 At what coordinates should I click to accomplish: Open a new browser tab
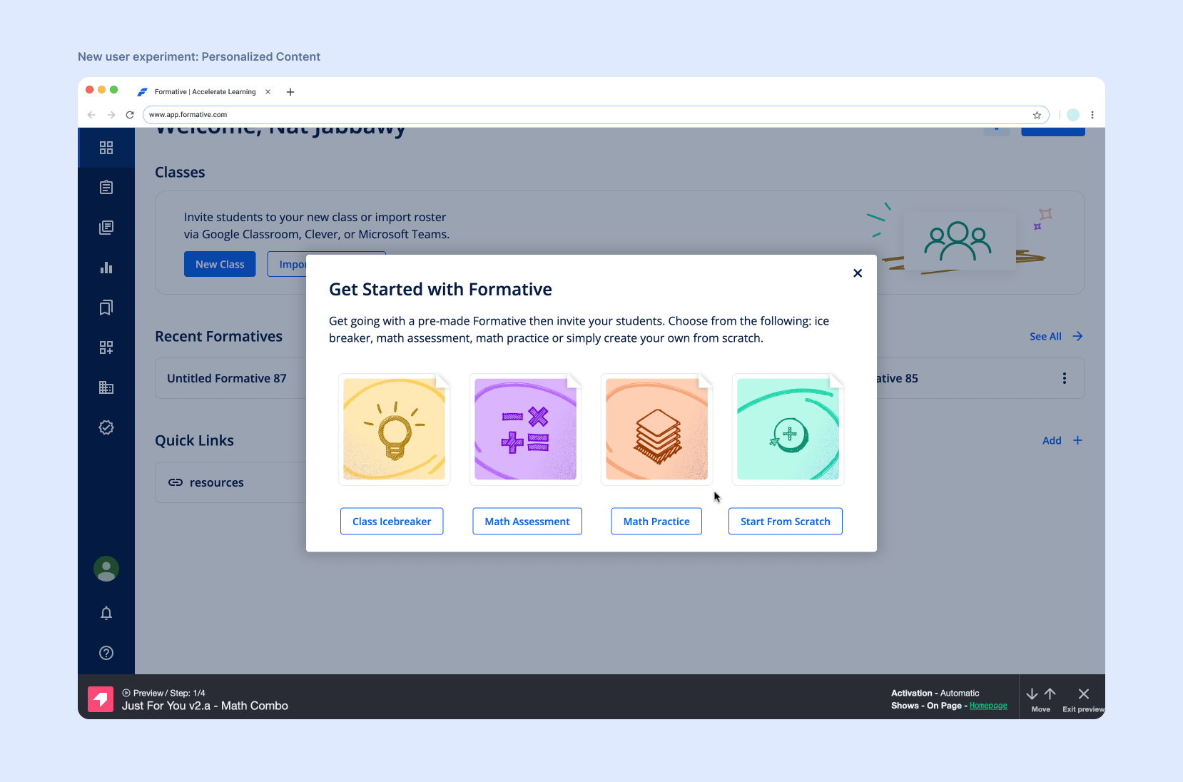pos(290,92)
